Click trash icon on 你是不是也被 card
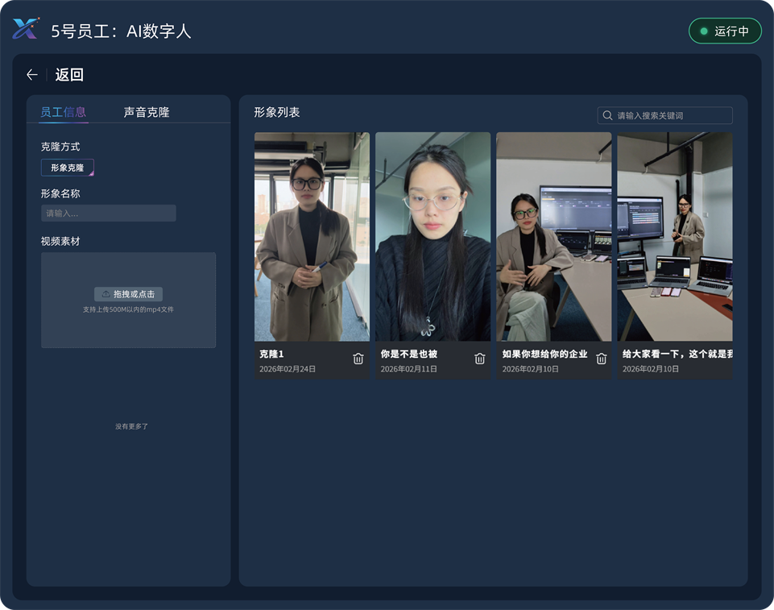This screenshot has width=774, height=610. coord(480,359)
